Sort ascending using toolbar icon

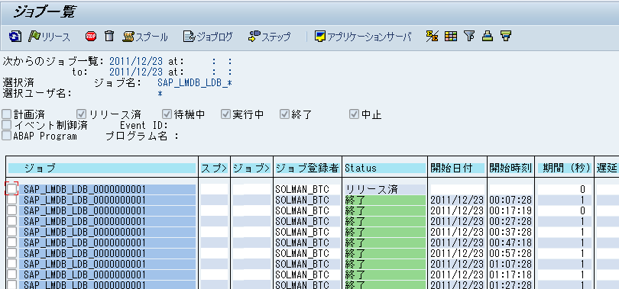pos(488,37)
